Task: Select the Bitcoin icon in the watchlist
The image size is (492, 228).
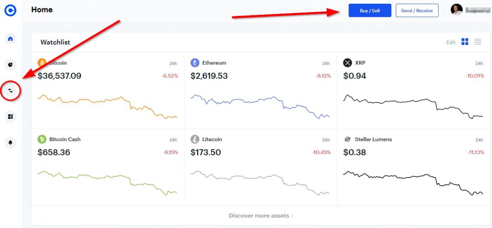Action: click(41, 63)
